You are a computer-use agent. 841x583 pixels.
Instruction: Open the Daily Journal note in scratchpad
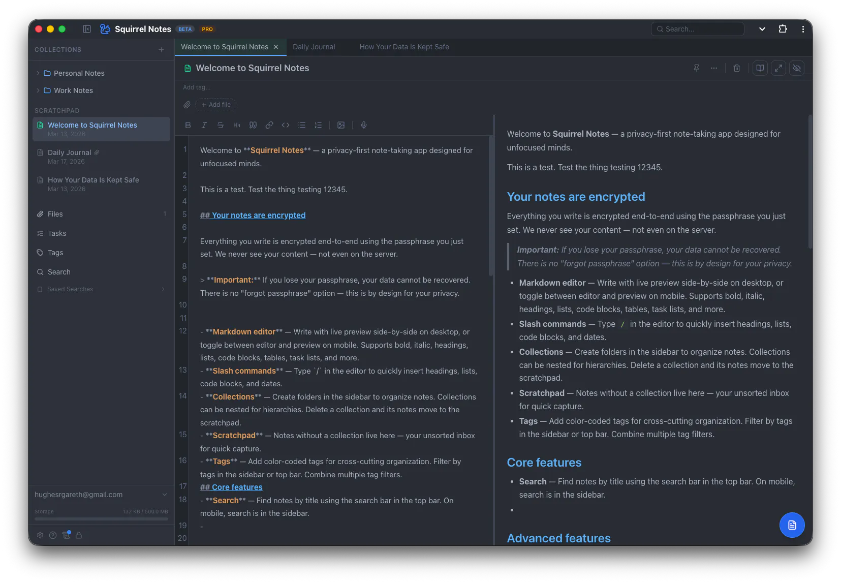pyautogui.click(x=101, y=157)
